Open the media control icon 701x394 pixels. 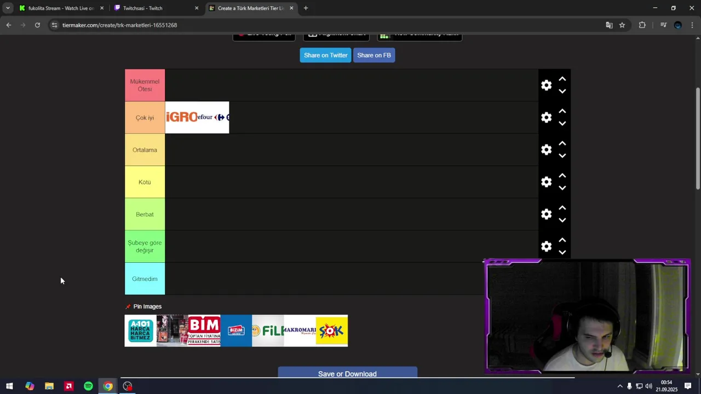pyautogui.click(x=663, y=25)
